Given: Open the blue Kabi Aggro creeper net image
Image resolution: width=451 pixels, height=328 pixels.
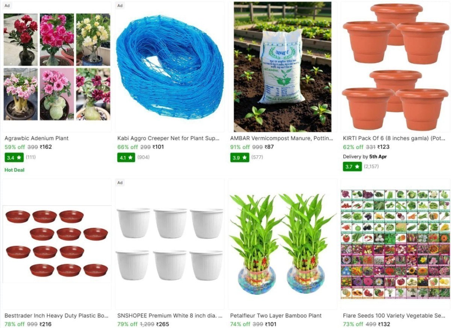Looking at the screenshot, I should coord(170,67).
